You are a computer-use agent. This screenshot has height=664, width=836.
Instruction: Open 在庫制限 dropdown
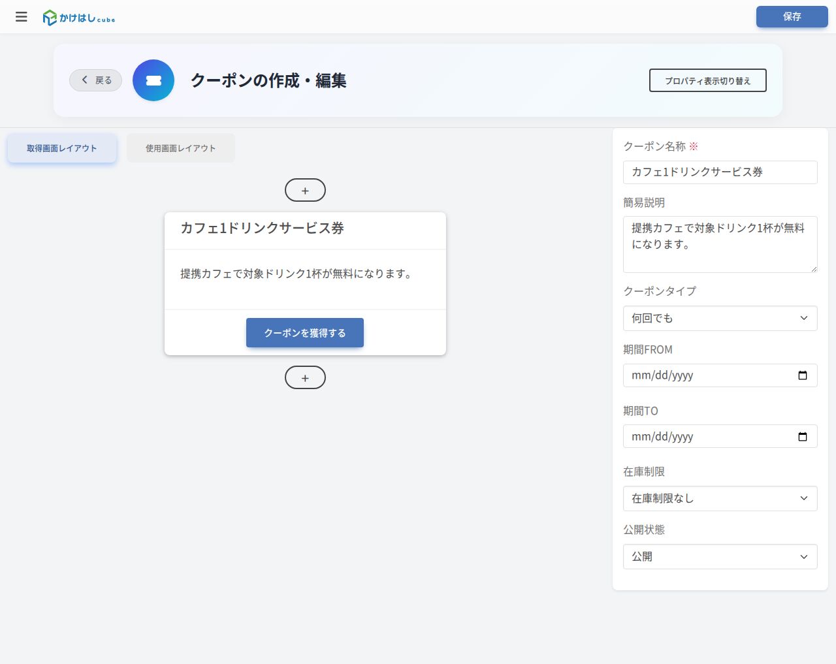tap(720, 498)
